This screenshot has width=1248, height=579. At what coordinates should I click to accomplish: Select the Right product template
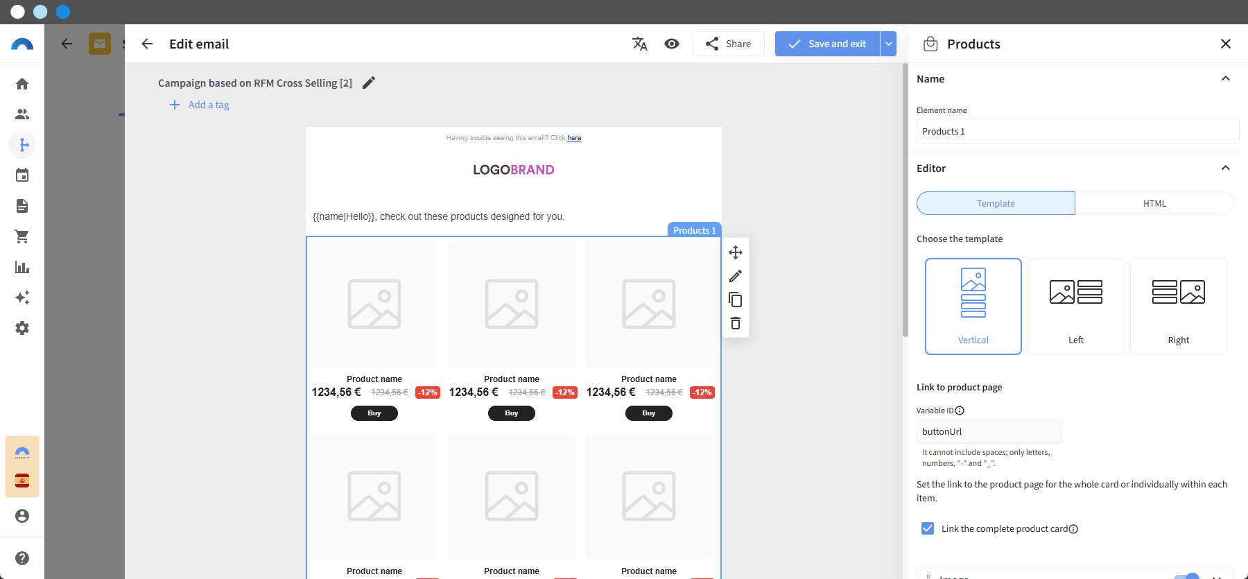pos(1179,306)
